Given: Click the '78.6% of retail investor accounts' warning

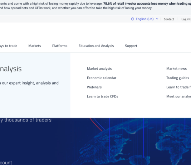Looking at the screenshot, I should point(147,4).
